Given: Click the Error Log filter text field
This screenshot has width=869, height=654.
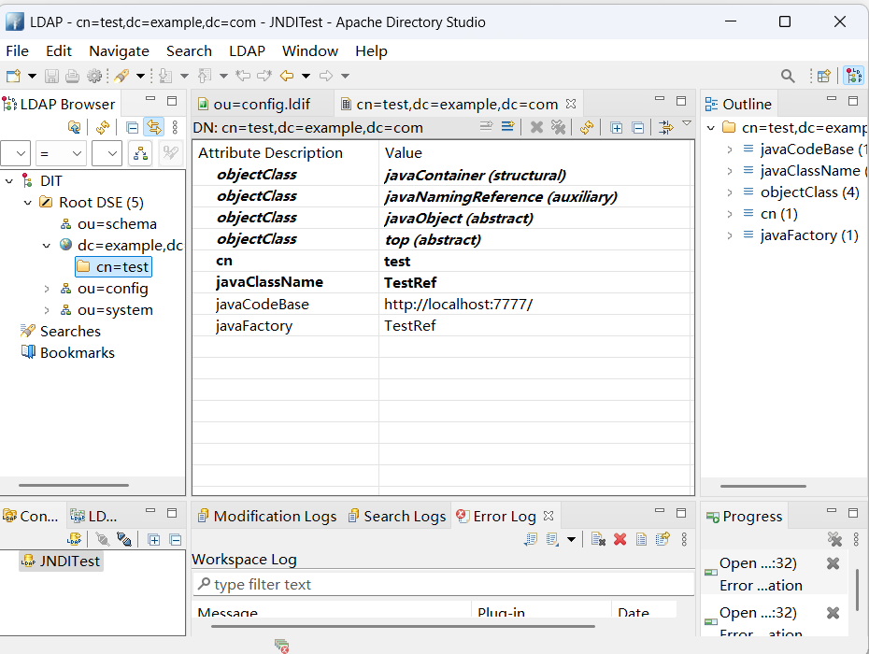Looking at the screenshot, I should pos(443,584).
